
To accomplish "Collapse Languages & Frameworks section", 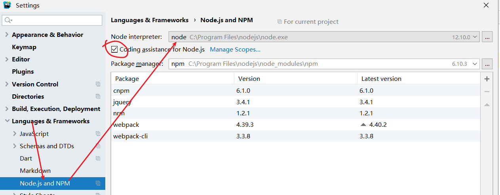I will click(x=7, y=121).
